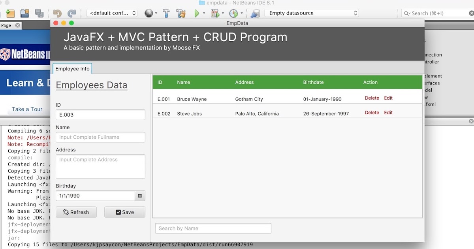The width and height of the screenshot is (474, 249).
Task: Open the Empty datasource selector
Action: [312, 13]
